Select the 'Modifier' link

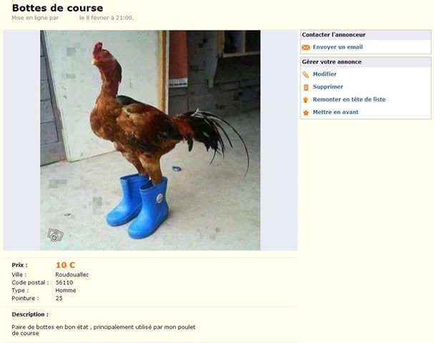[325, 74]
